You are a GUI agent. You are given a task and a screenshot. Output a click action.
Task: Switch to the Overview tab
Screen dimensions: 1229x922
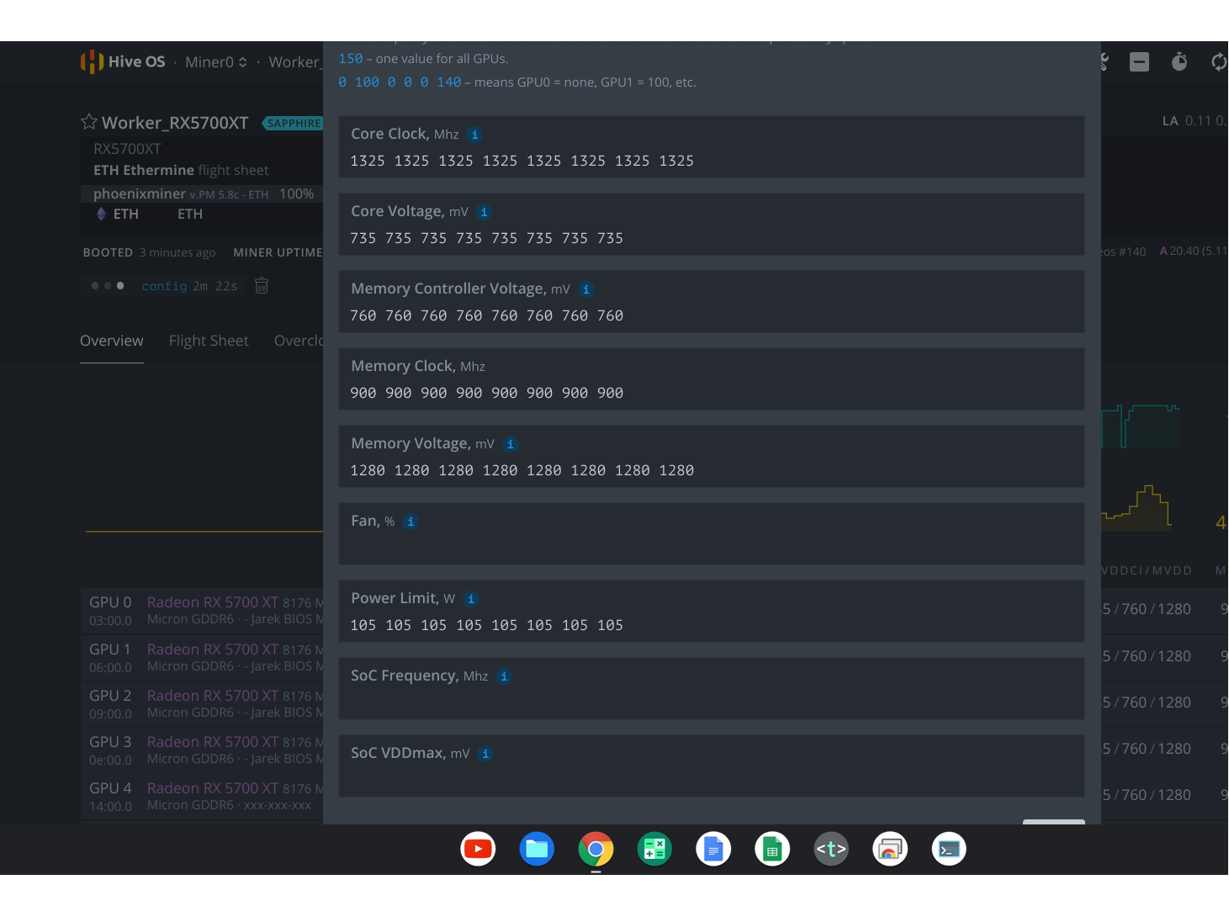click(112, 341)
